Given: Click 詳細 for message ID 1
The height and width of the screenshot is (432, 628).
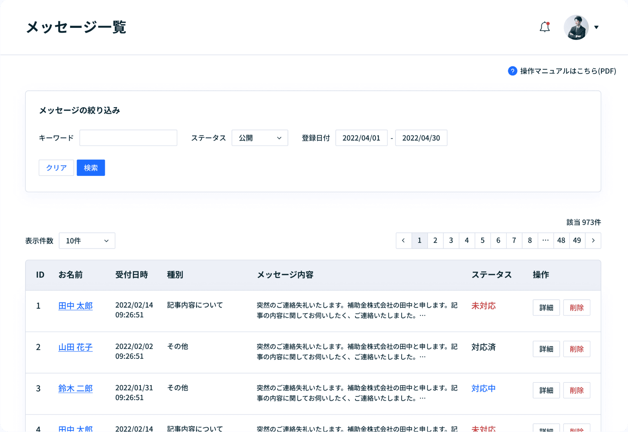Looking at the screenshot, I should [x=546, y=308].
